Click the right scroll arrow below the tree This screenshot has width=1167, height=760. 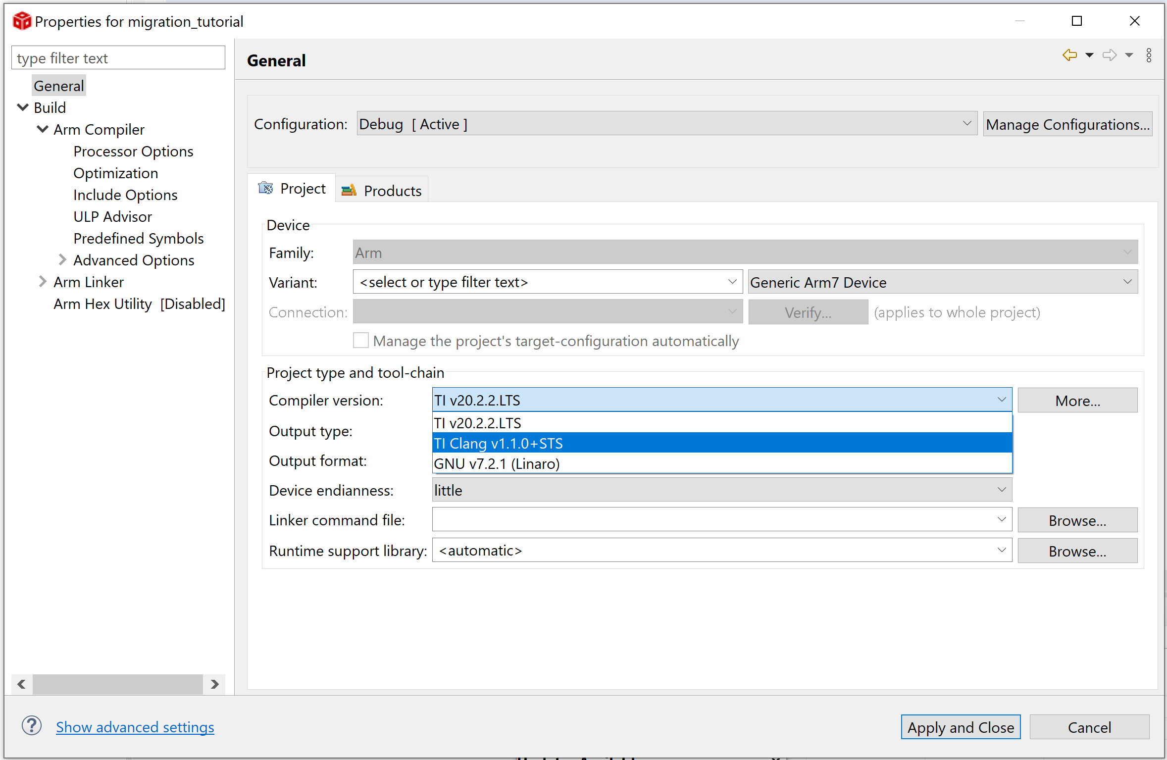coord(215,684)
